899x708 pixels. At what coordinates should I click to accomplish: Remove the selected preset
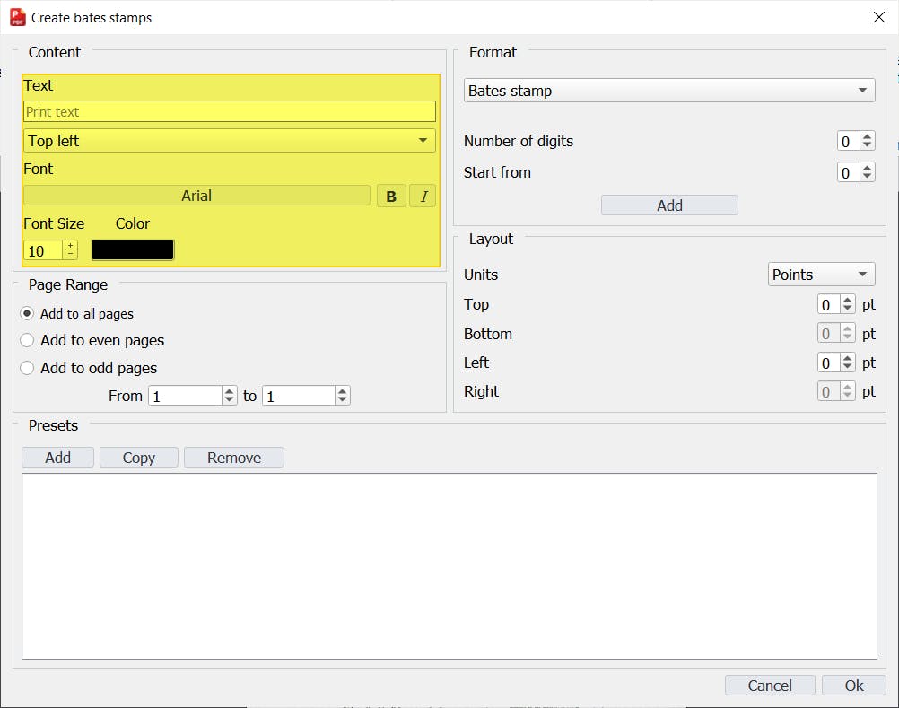[x=233, y=457]
